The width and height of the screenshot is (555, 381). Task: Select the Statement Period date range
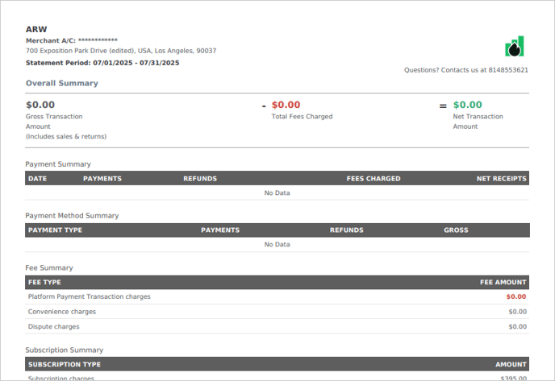(136, 63)
